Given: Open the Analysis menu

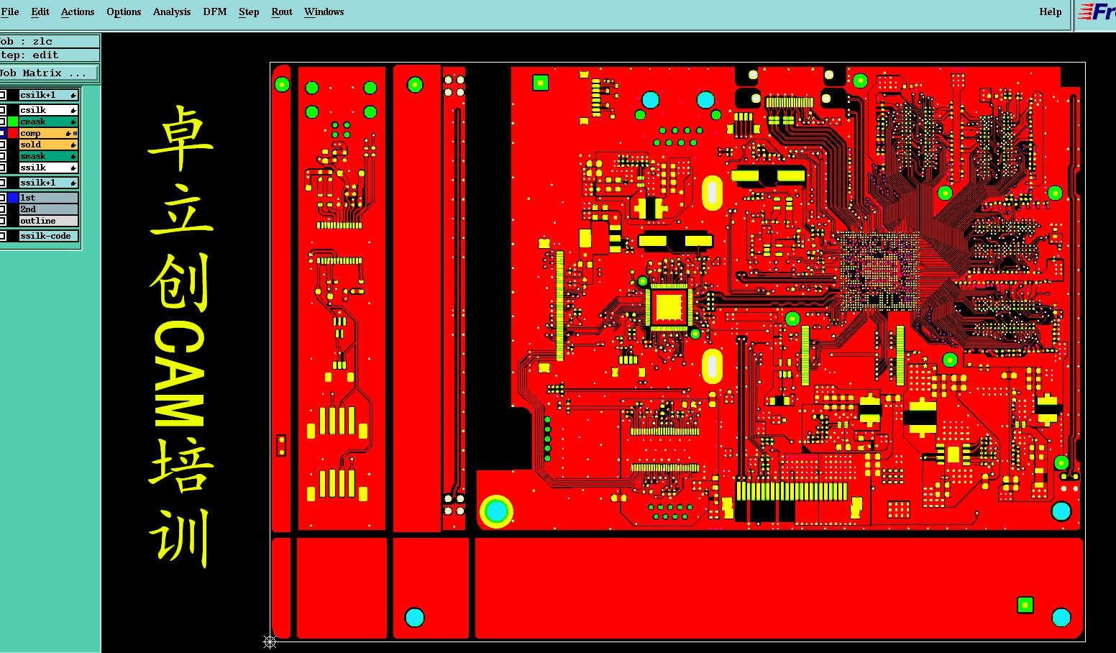Looking at the screenshot, I should click(172, 12).
